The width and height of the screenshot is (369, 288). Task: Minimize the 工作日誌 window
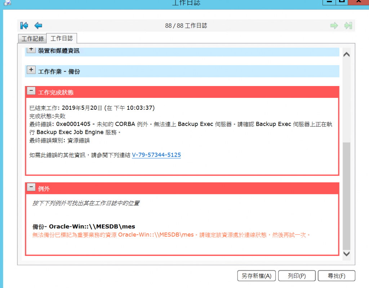tap(329, 2)
